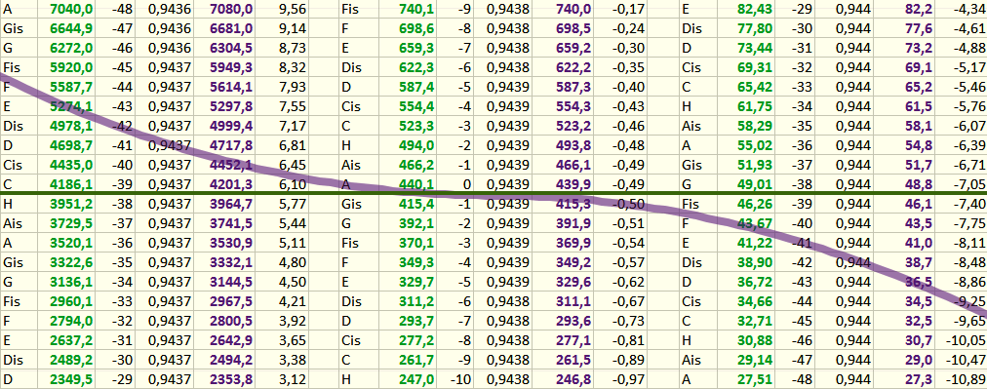Screen dimensions: 987x389
Task: Select the green value 30,88
Action: [755, 340]
